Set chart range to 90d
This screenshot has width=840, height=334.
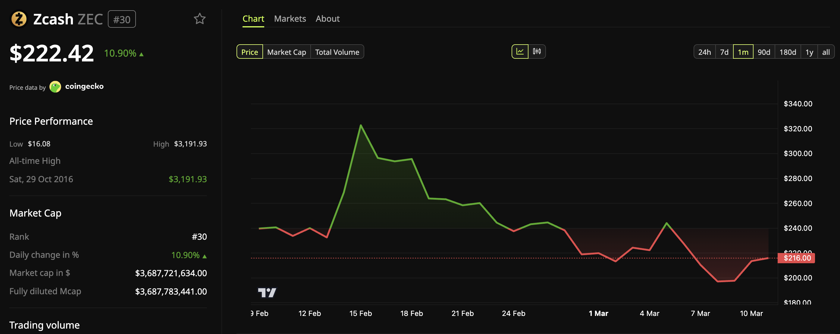[x=764, y=52]
